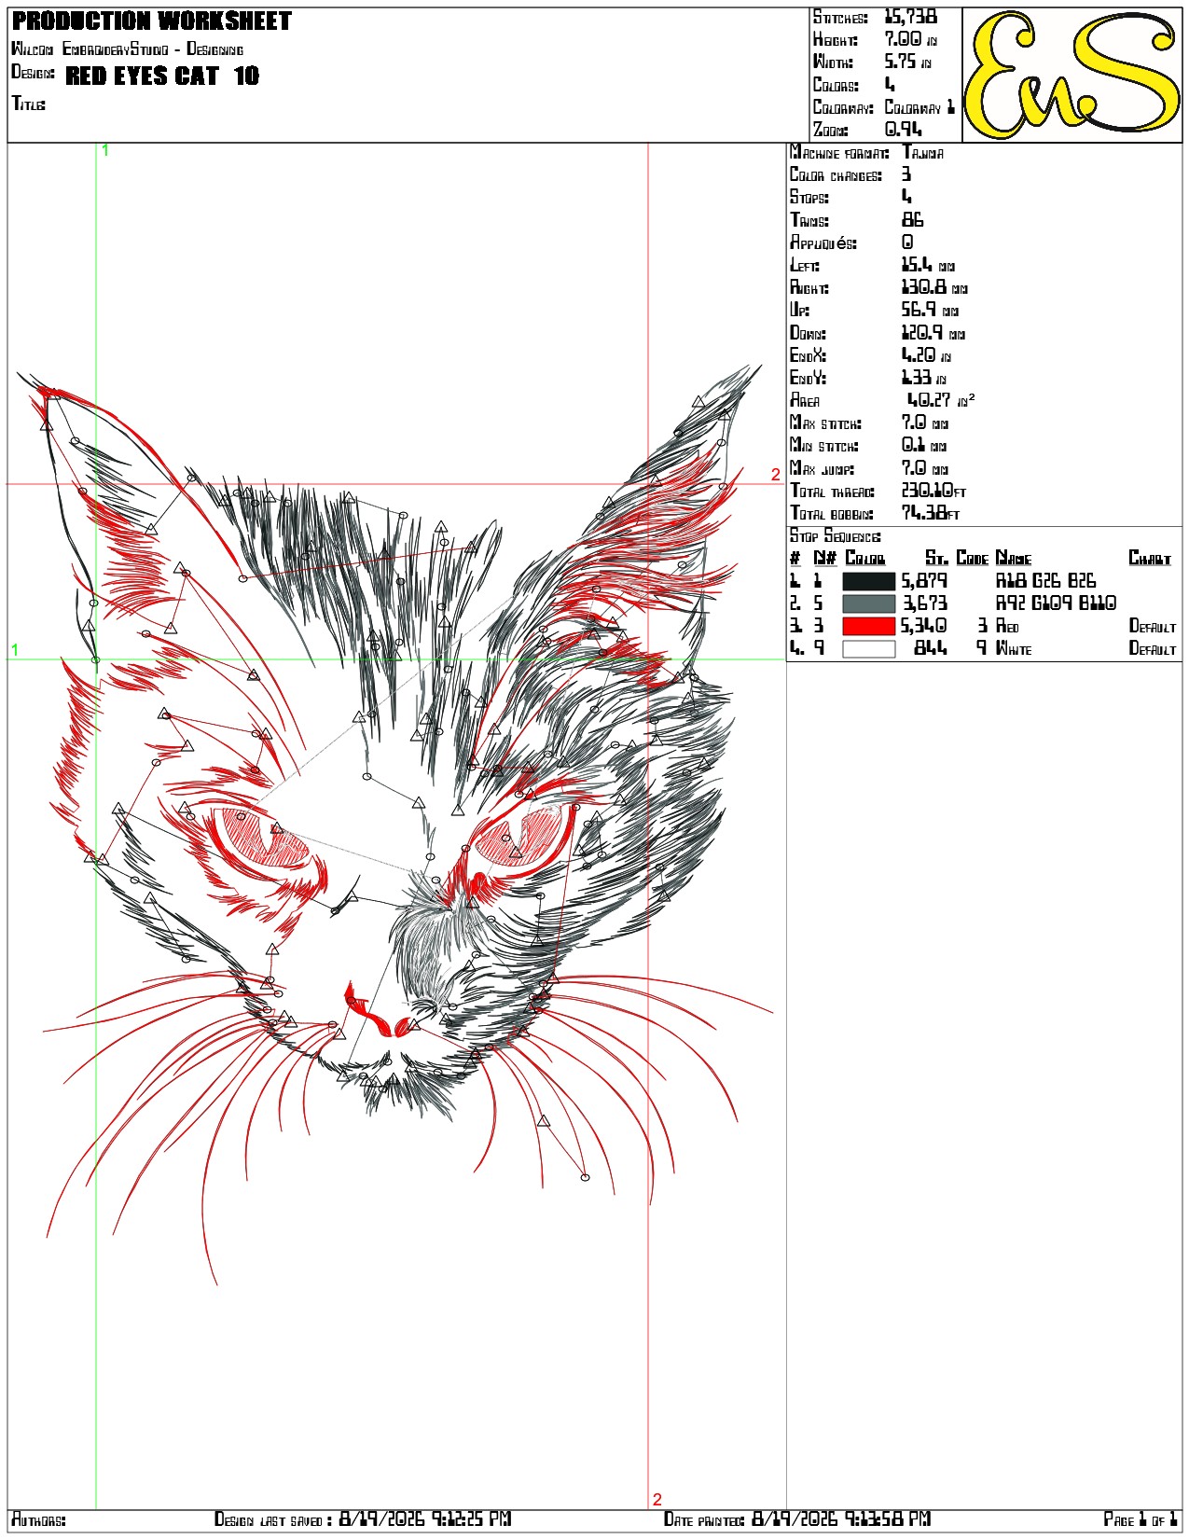Click the Colors count value
Image resolution: width=1189 pixels, height=1539 pixels.
890,85
